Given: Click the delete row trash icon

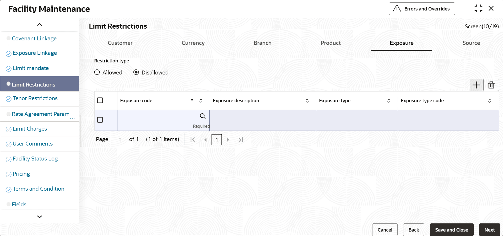Looking at the screenshot, I should point(491,85).
